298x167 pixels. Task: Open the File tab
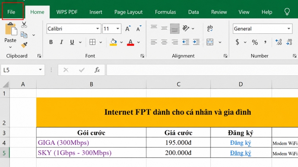coord(11,12)
